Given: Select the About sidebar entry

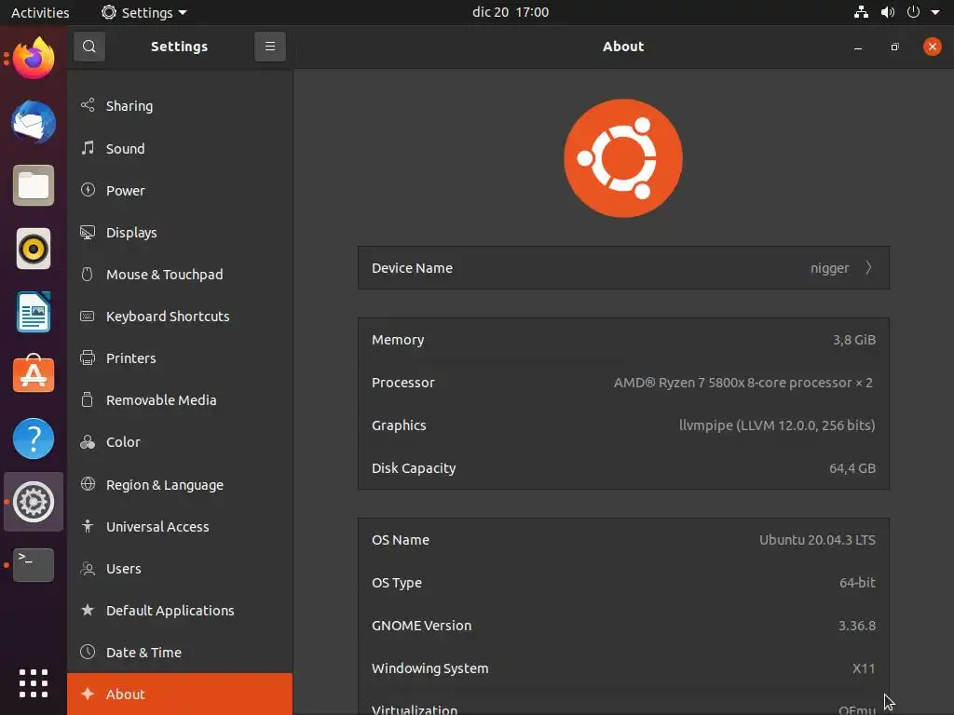Looking at the screenshot, I should (x=180, y=694).
